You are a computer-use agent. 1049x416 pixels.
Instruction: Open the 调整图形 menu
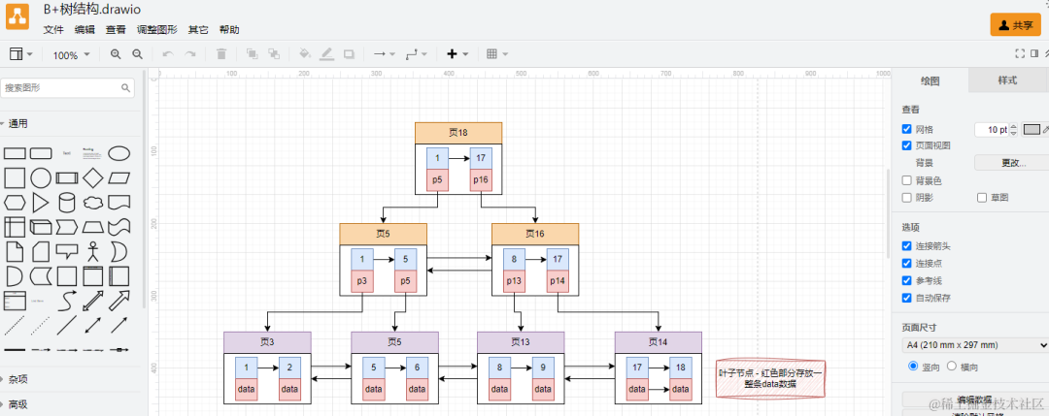click(157, 29)
